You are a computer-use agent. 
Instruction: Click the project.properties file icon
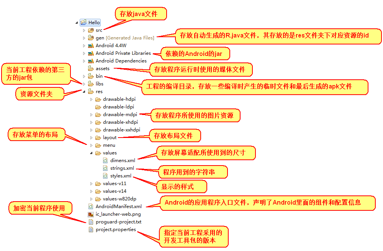pyautogui.click(x=91, y=230)
